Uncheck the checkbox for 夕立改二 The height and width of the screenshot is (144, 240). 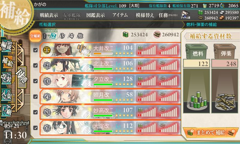click(35, 81)
